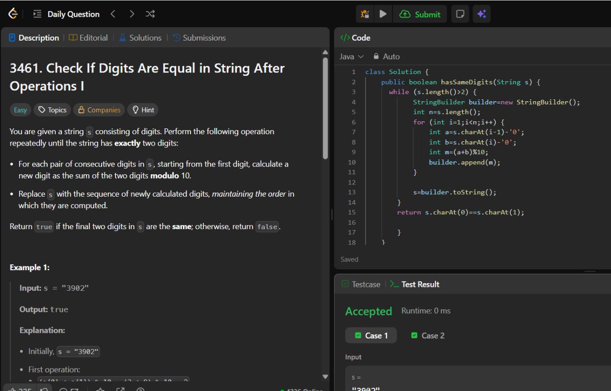The width and height of the screenshot is (611, 391).
Task: Click the 'First operation:' bullet text
Action: (x=54, y=370)
